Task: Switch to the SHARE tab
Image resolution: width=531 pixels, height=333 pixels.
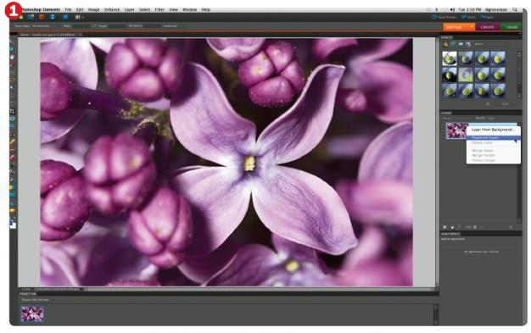Action: pos(511,27)
